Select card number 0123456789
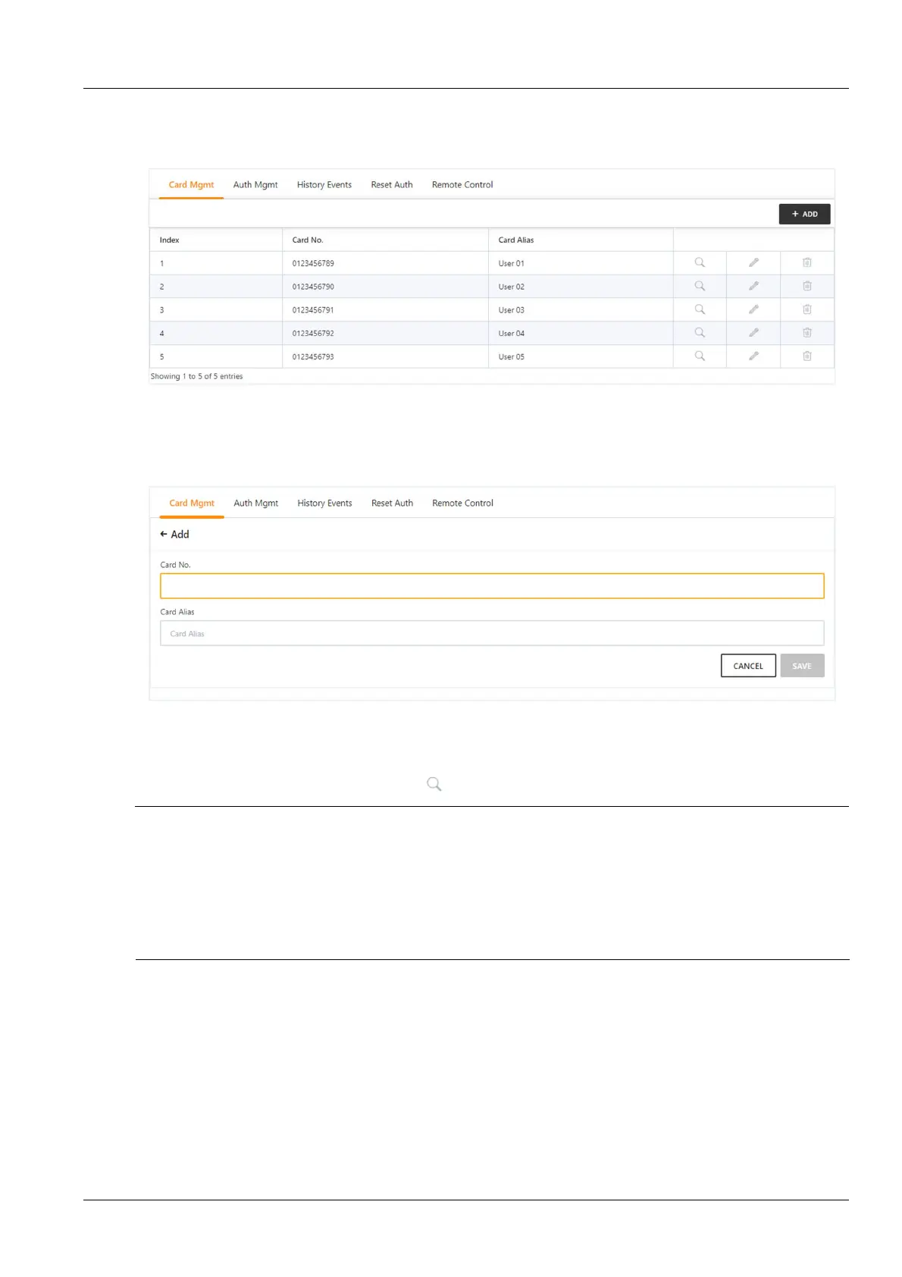The width and height of the screenshot is (902, 1277). pyautogui.click(x=313, y=263)
